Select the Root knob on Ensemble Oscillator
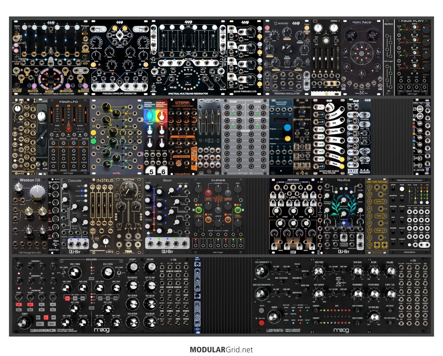The image size is (443, 356). tap(287, 48)
